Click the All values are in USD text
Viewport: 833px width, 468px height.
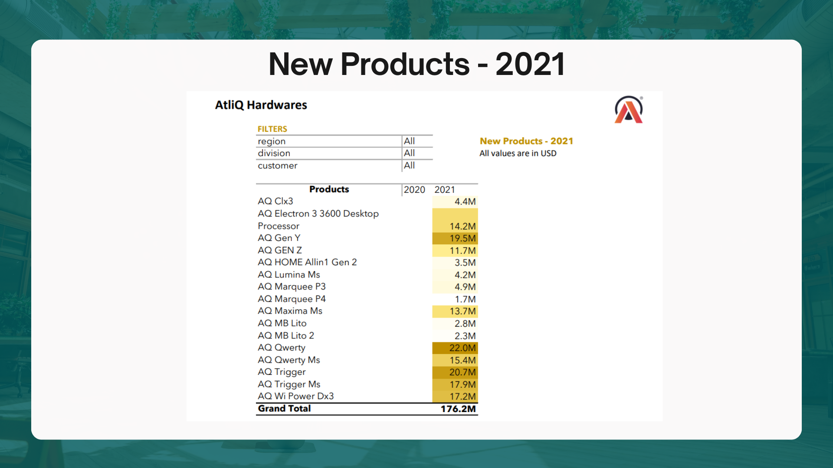pyautogui.click(x=518, y=153)
